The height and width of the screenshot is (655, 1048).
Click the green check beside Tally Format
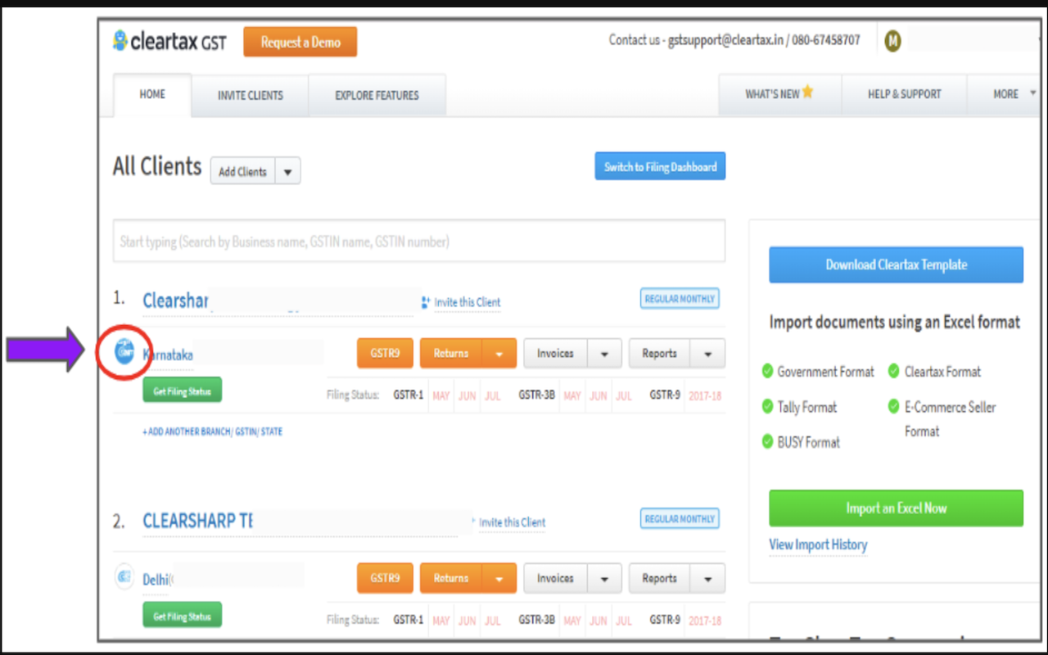click(768, 407)
